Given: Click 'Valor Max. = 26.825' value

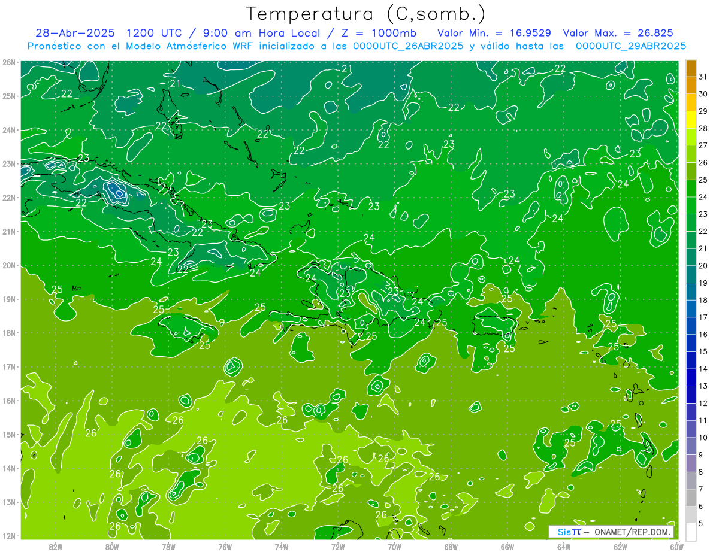Looking at the screenshot, I should (618, 33).
